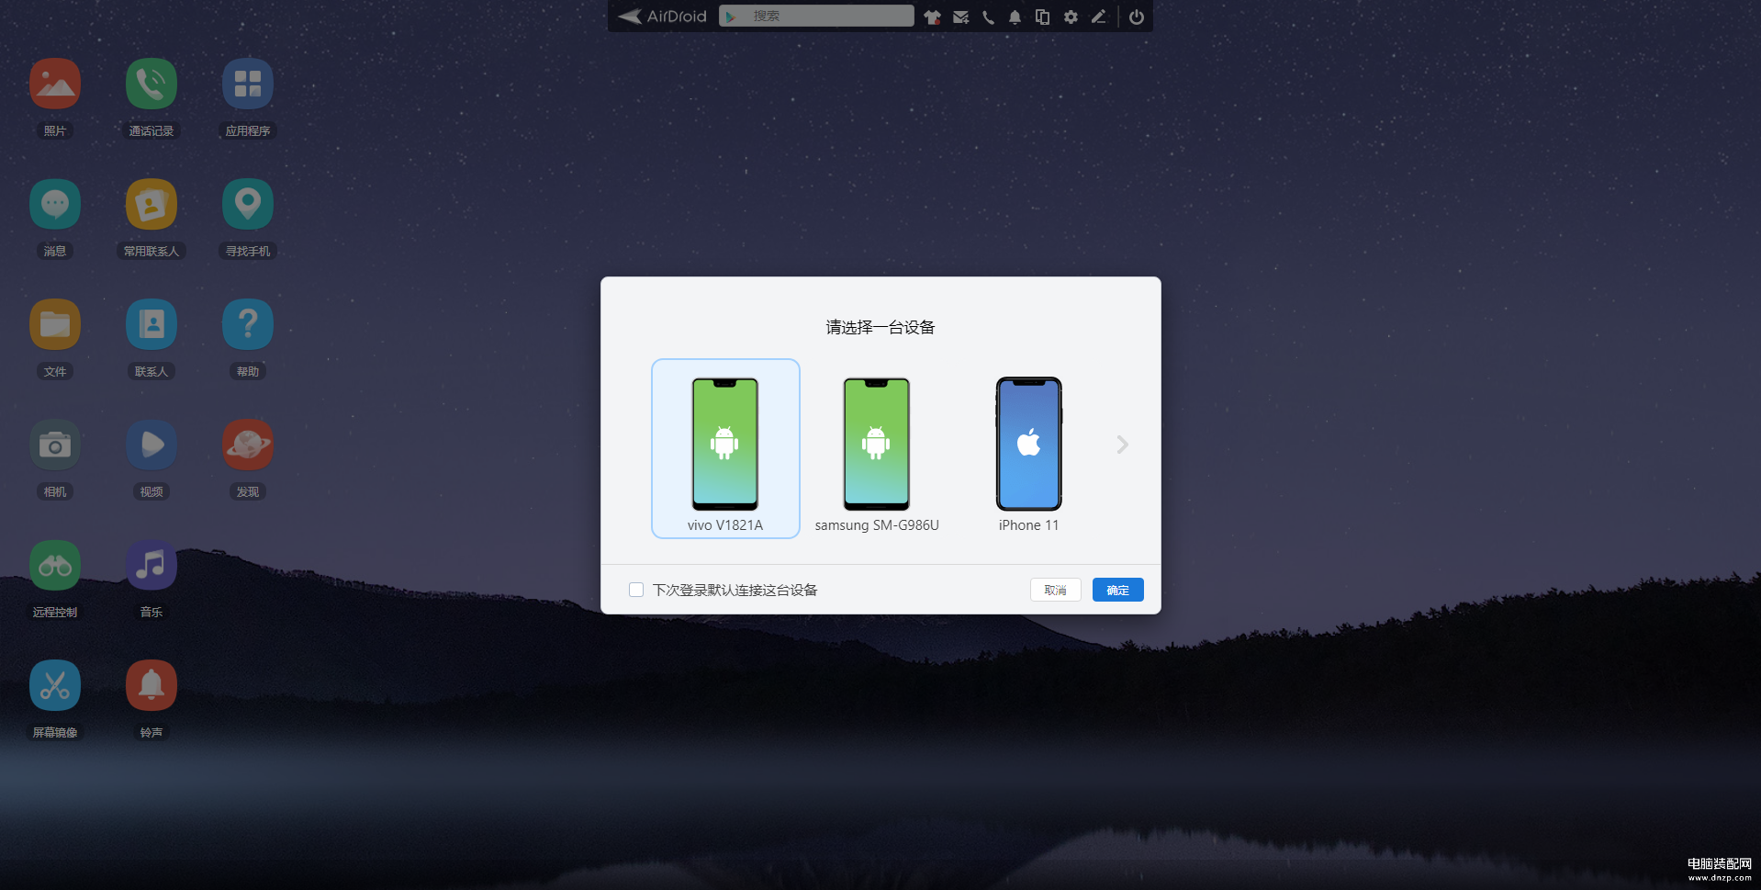The width and height of the screenshot is (1761, 890).
Task: Click the pencil edit icon in toolbar
Action: (1099, 17)
